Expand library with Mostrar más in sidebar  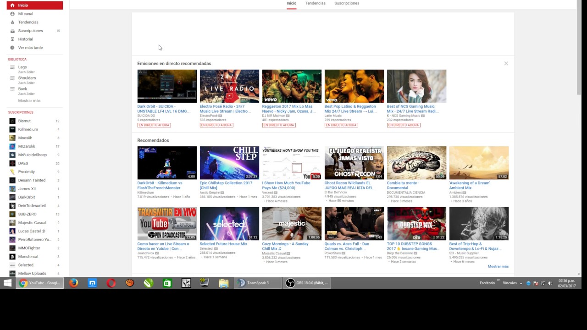click(29, 101)
